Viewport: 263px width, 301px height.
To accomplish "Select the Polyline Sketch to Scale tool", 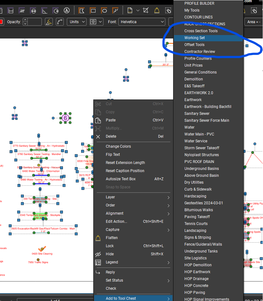I will 115,11.
